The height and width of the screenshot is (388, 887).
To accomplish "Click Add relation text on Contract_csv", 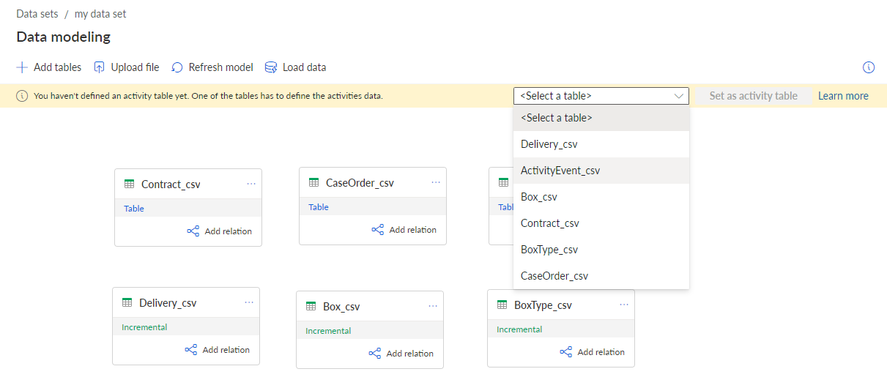I will (x=229, y=231).
